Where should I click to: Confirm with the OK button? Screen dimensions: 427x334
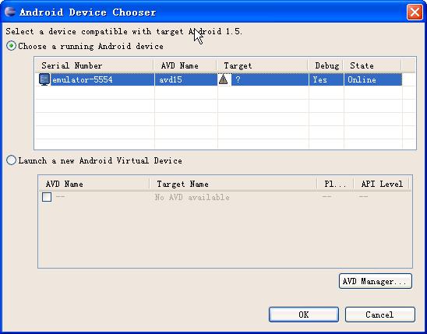[304, 315]
